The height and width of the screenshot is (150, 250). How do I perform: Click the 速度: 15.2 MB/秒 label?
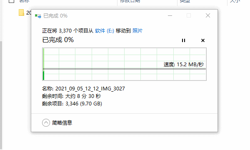click(184, 65)
